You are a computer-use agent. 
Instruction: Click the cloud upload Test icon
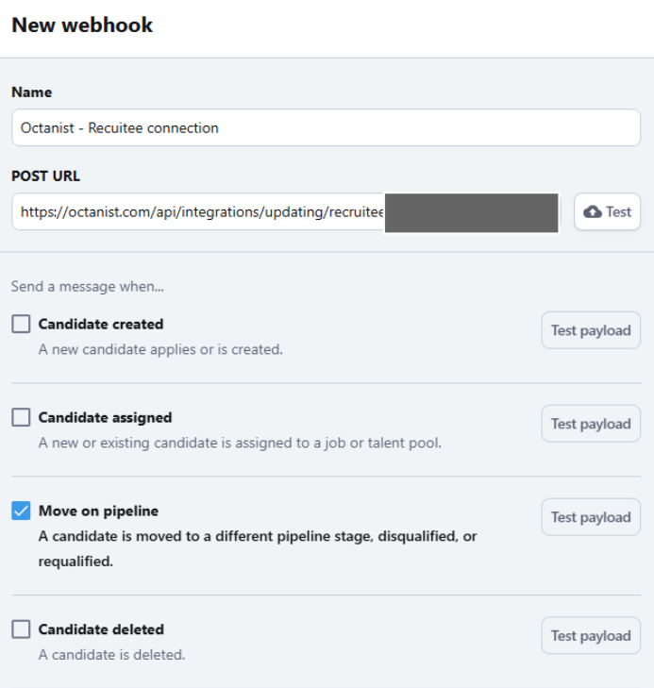pyautogui.click(x=593, y=212)
